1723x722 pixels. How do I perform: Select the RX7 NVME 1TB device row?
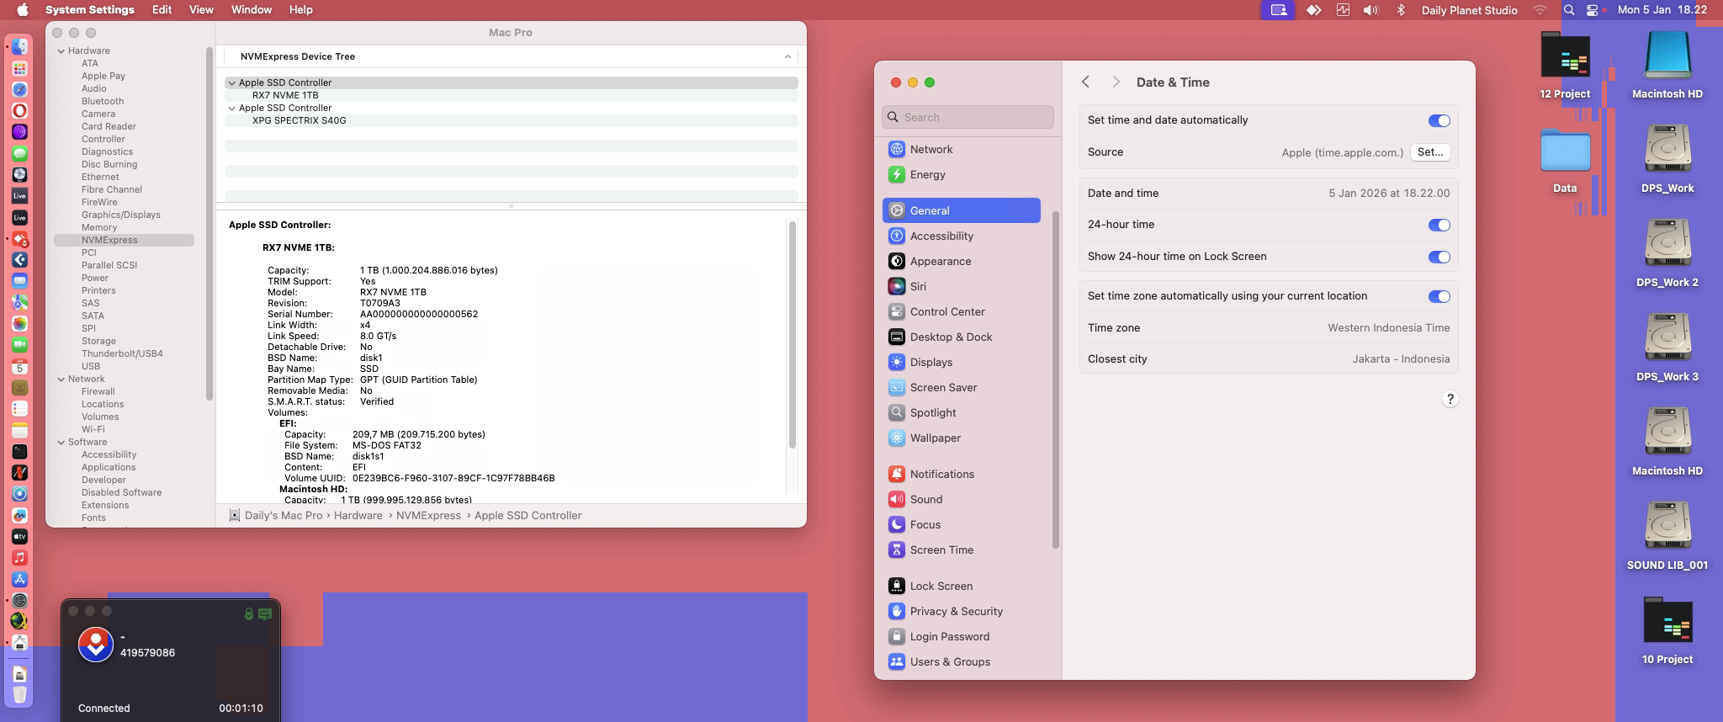tap(511, 95)
